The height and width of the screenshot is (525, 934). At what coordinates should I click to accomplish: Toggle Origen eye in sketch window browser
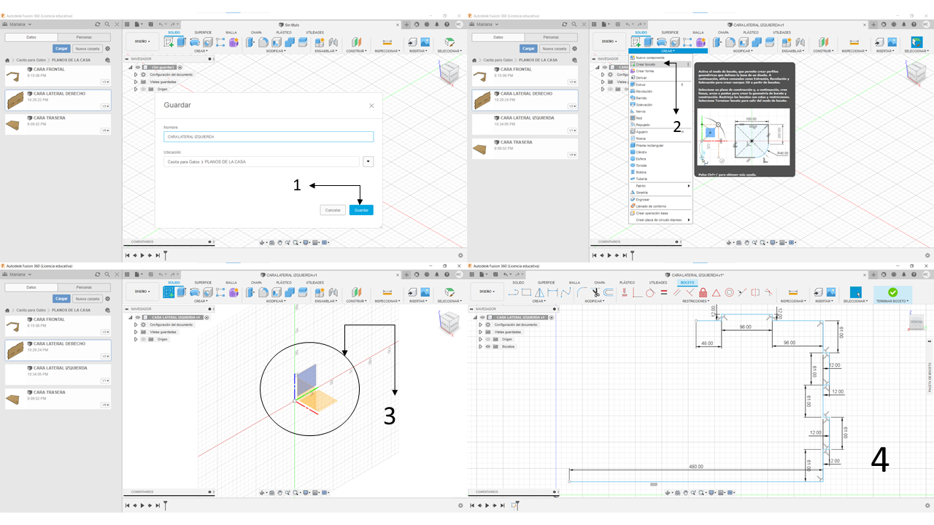487,339
